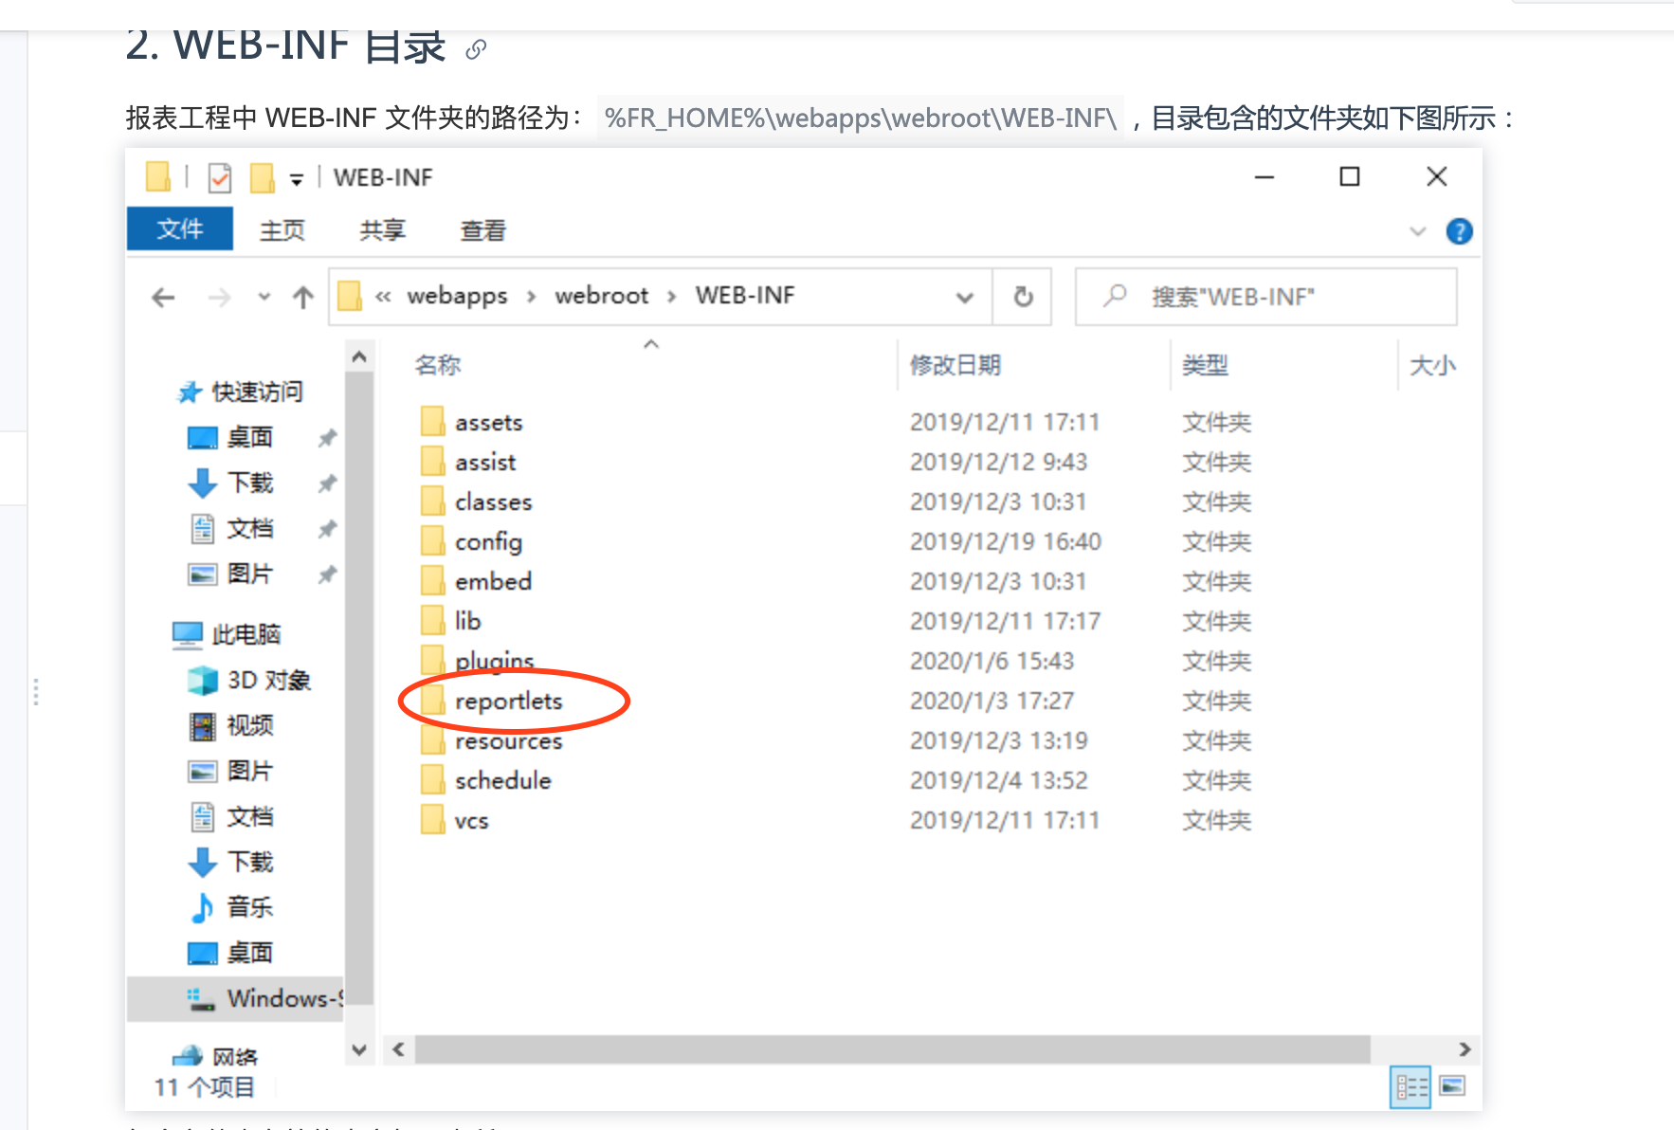Image resolution: width=1674 pixels, height=1130 pixels.
Task: Click the reportlets date 2020/1/3 17:27
Action: 992,701
